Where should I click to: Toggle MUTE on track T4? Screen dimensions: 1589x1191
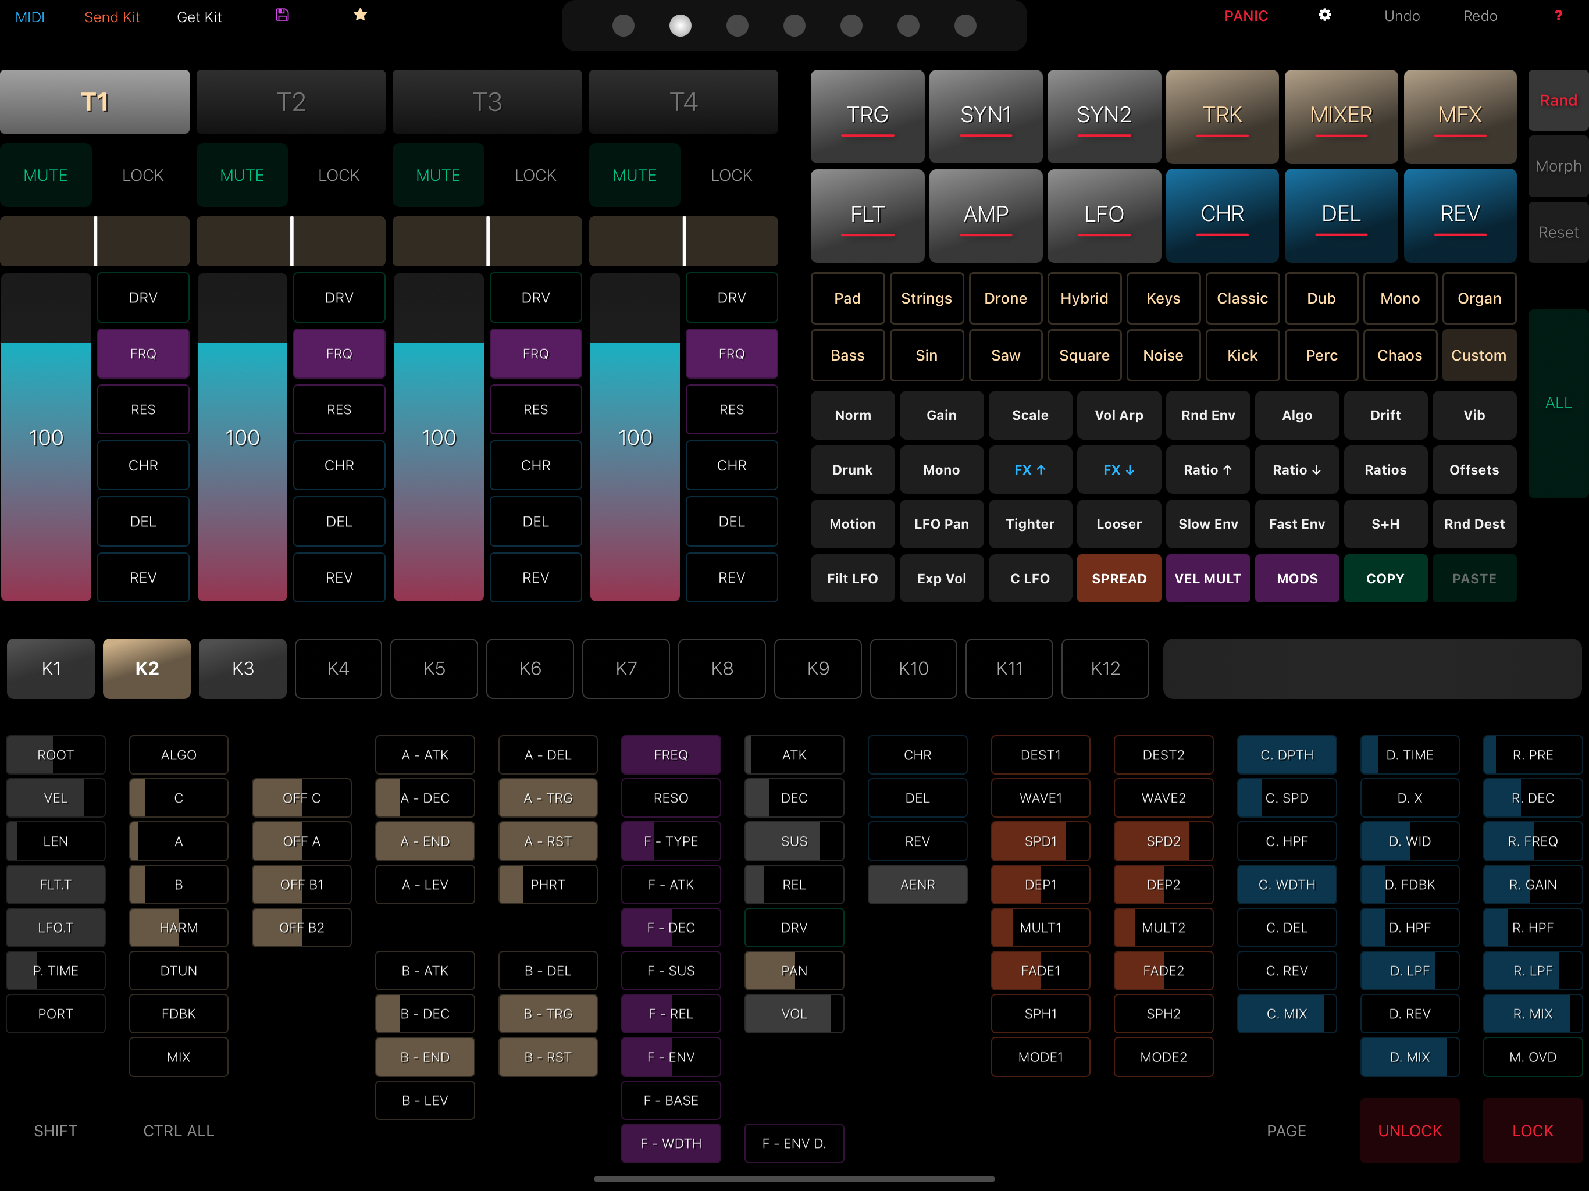tap(635, 175)
